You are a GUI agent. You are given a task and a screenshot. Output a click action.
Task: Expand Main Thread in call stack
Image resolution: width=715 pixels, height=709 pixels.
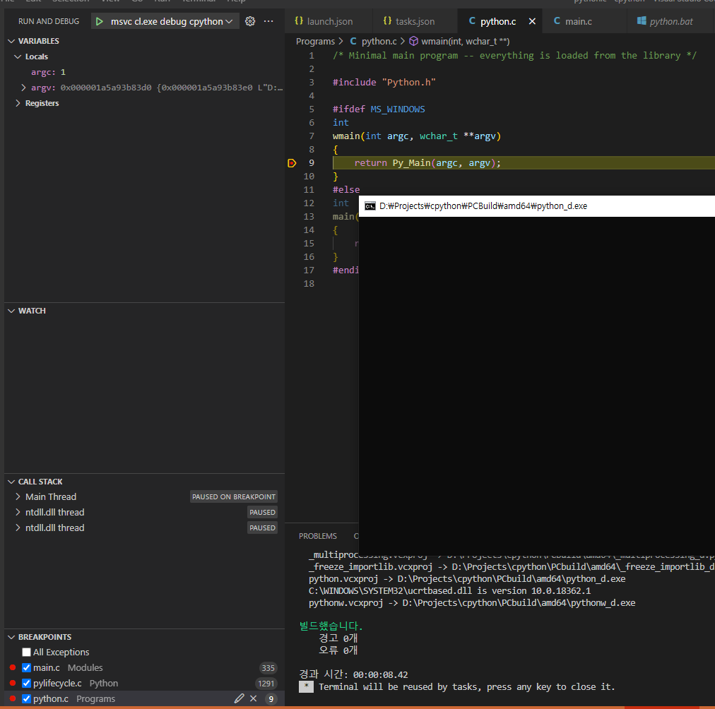click(18, 496)
